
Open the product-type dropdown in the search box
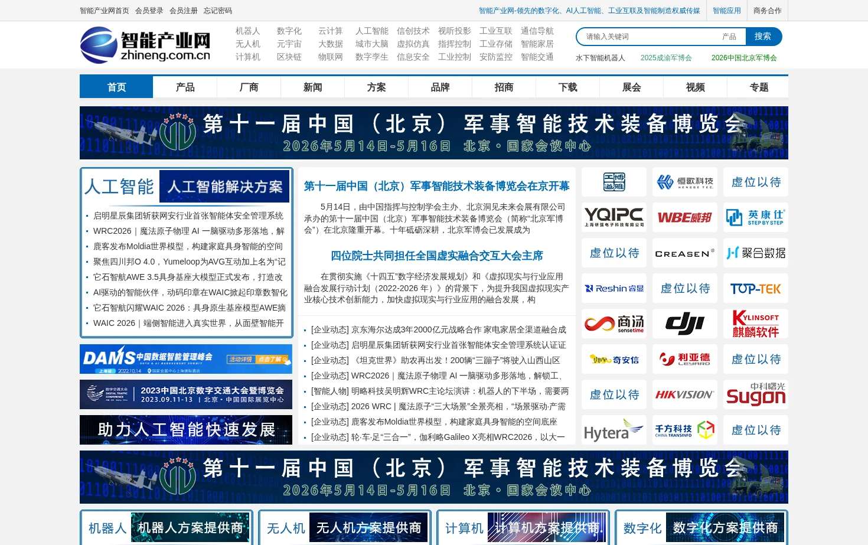click(x=729, y=37)
